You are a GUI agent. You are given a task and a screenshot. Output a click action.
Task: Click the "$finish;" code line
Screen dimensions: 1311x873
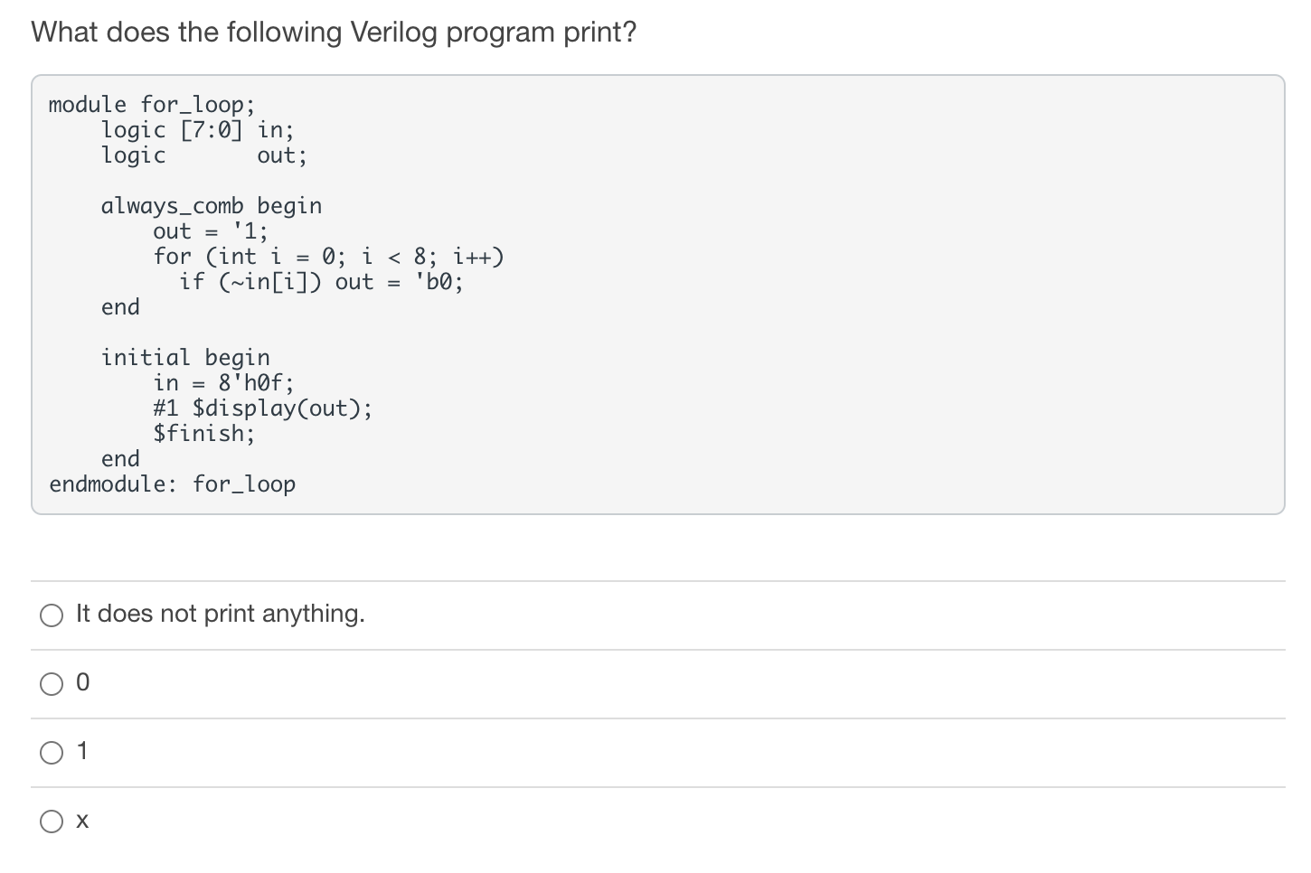[x=203, y=434]
